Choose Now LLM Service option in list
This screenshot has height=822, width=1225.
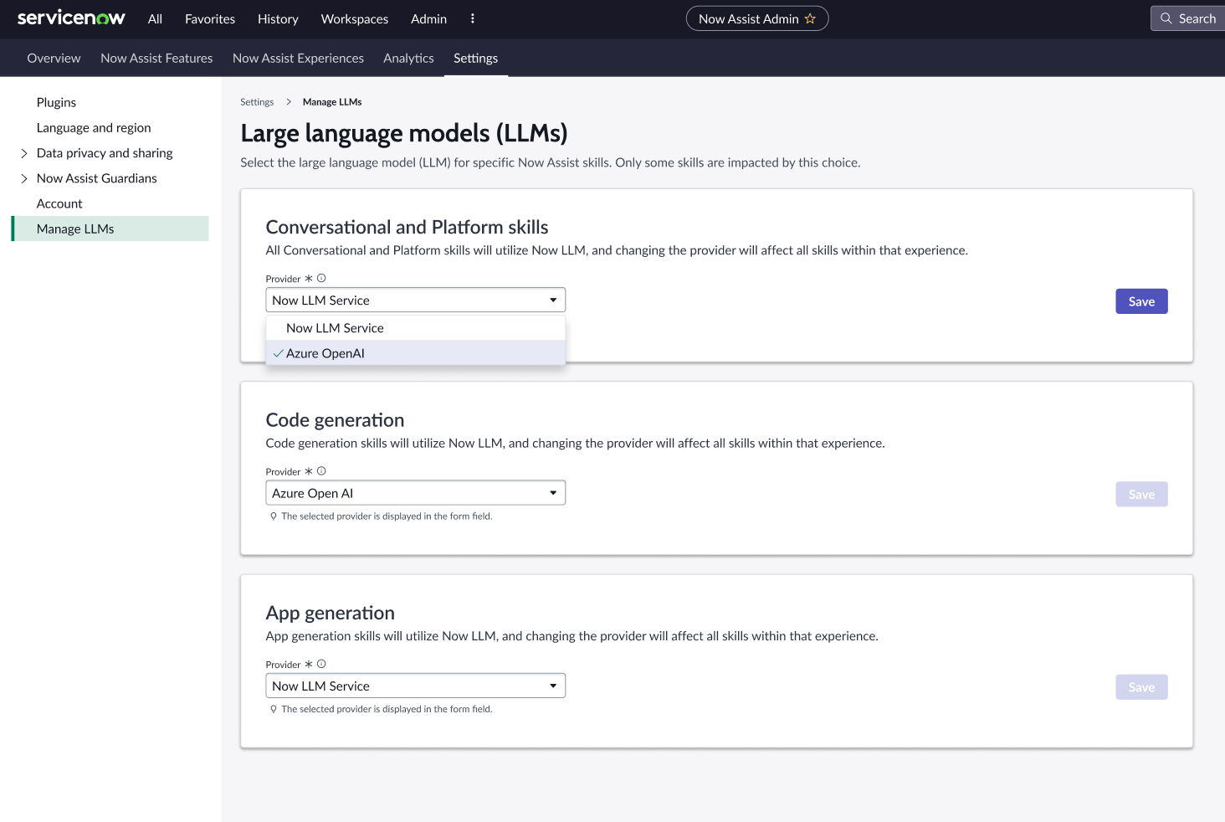[x=416, y=328]
